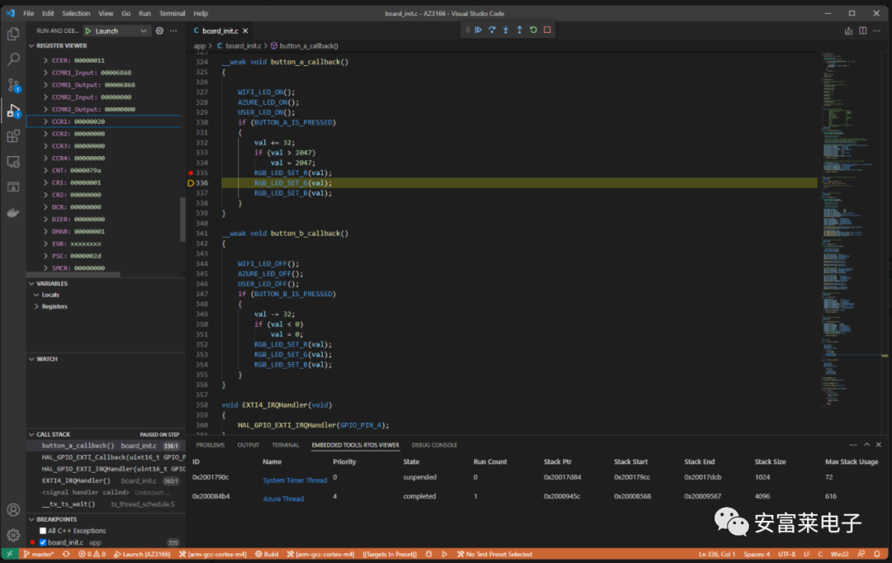The image size is (892, 563).
Task: Click the errors and warnings status counter
Action: 93,554
